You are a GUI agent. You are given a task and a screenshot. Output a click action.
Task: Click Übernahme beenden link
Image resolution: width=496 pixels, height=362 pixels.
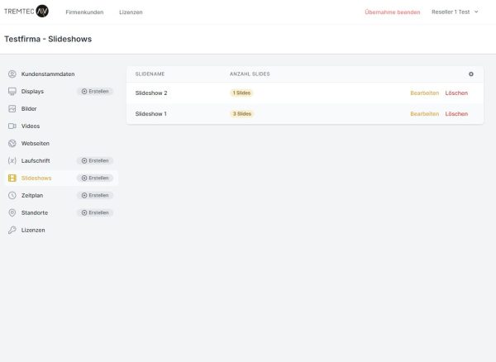[392, 12]
